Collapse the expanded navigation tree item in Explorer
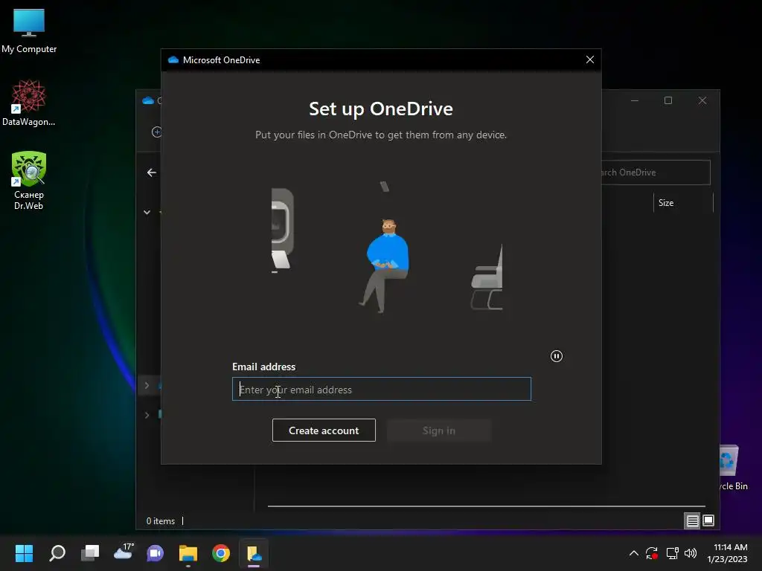Screen dimensions: 762x571 tap(147, 212)
